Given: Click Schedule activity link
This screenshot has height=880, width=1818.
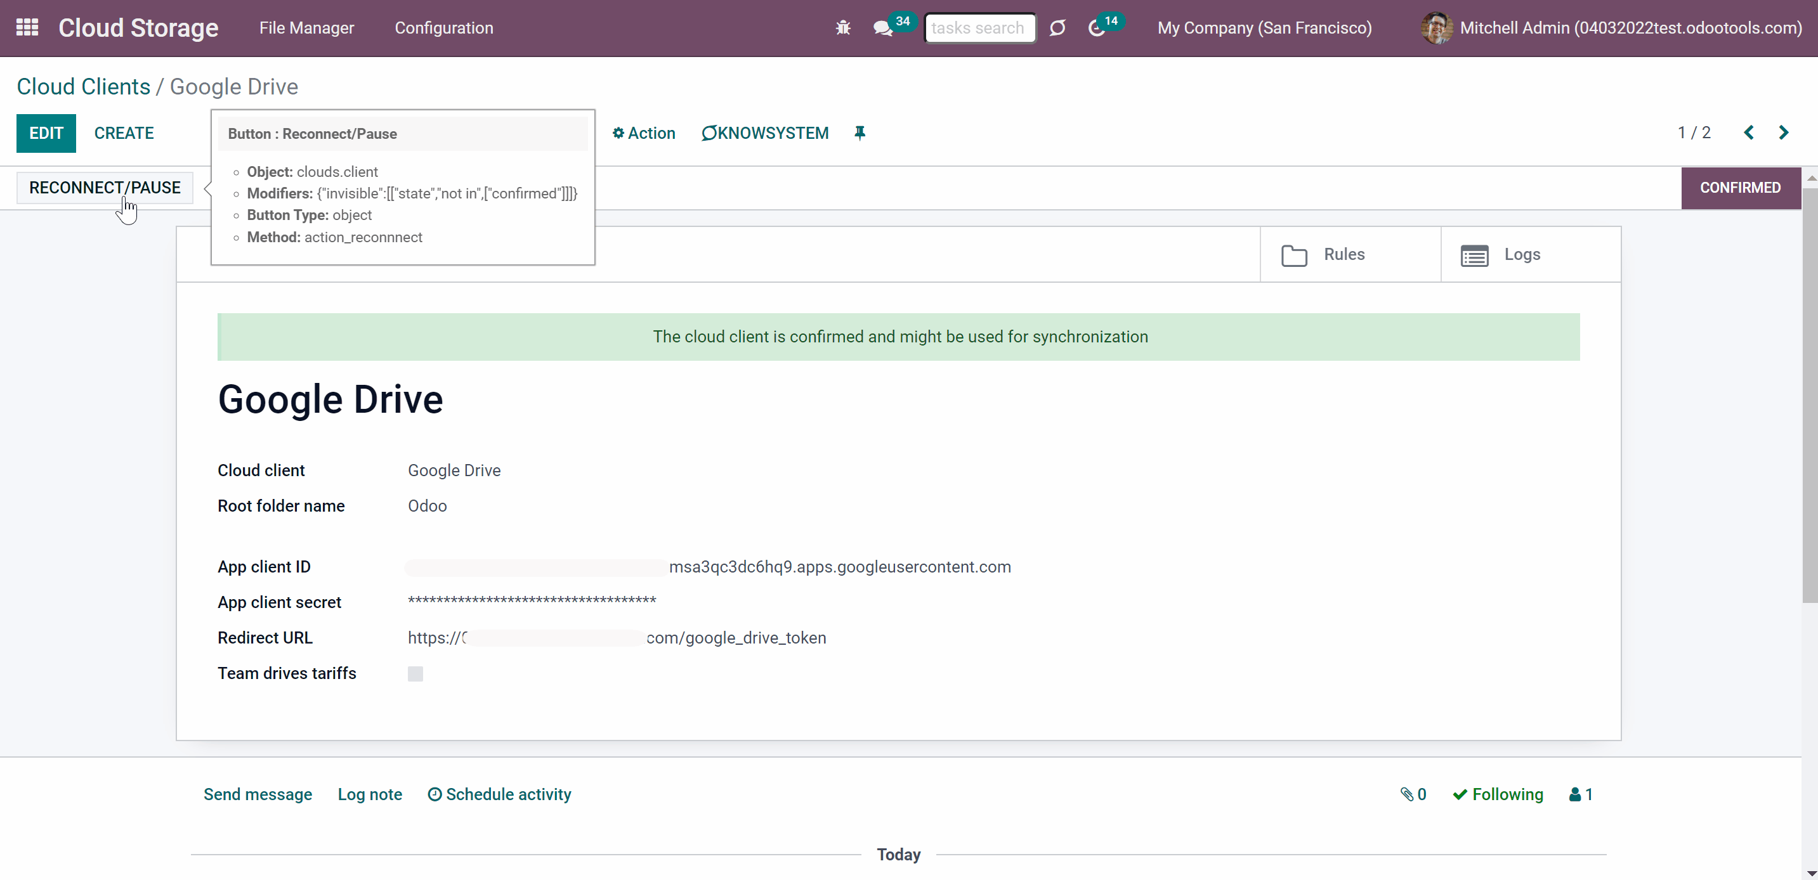Looking at the screenshot, I should coord(500,794).
